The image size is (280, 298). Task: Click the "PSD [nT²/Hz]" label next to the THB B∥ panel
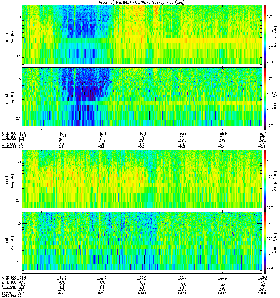[x=275, y=99]
